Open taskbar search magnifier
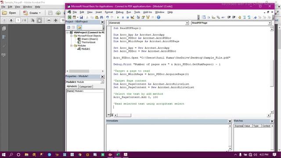 tap(11, 154)
